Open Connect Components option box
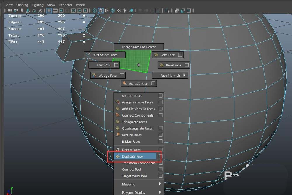 (160, 115)
